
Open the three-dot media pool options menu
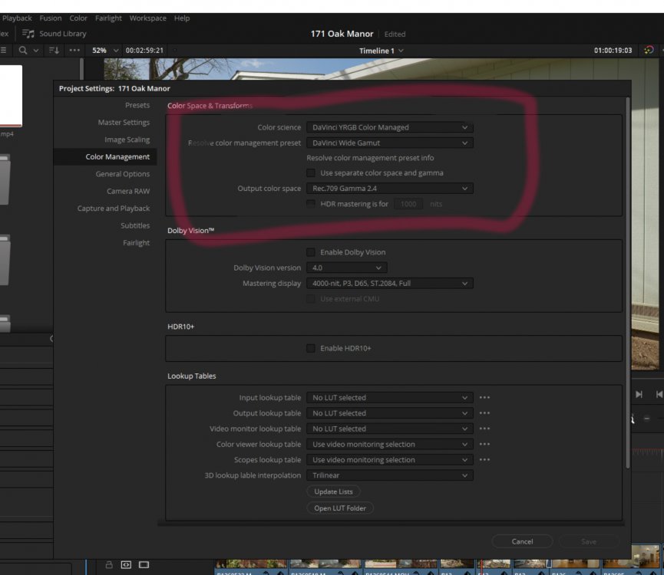point(74,51)
